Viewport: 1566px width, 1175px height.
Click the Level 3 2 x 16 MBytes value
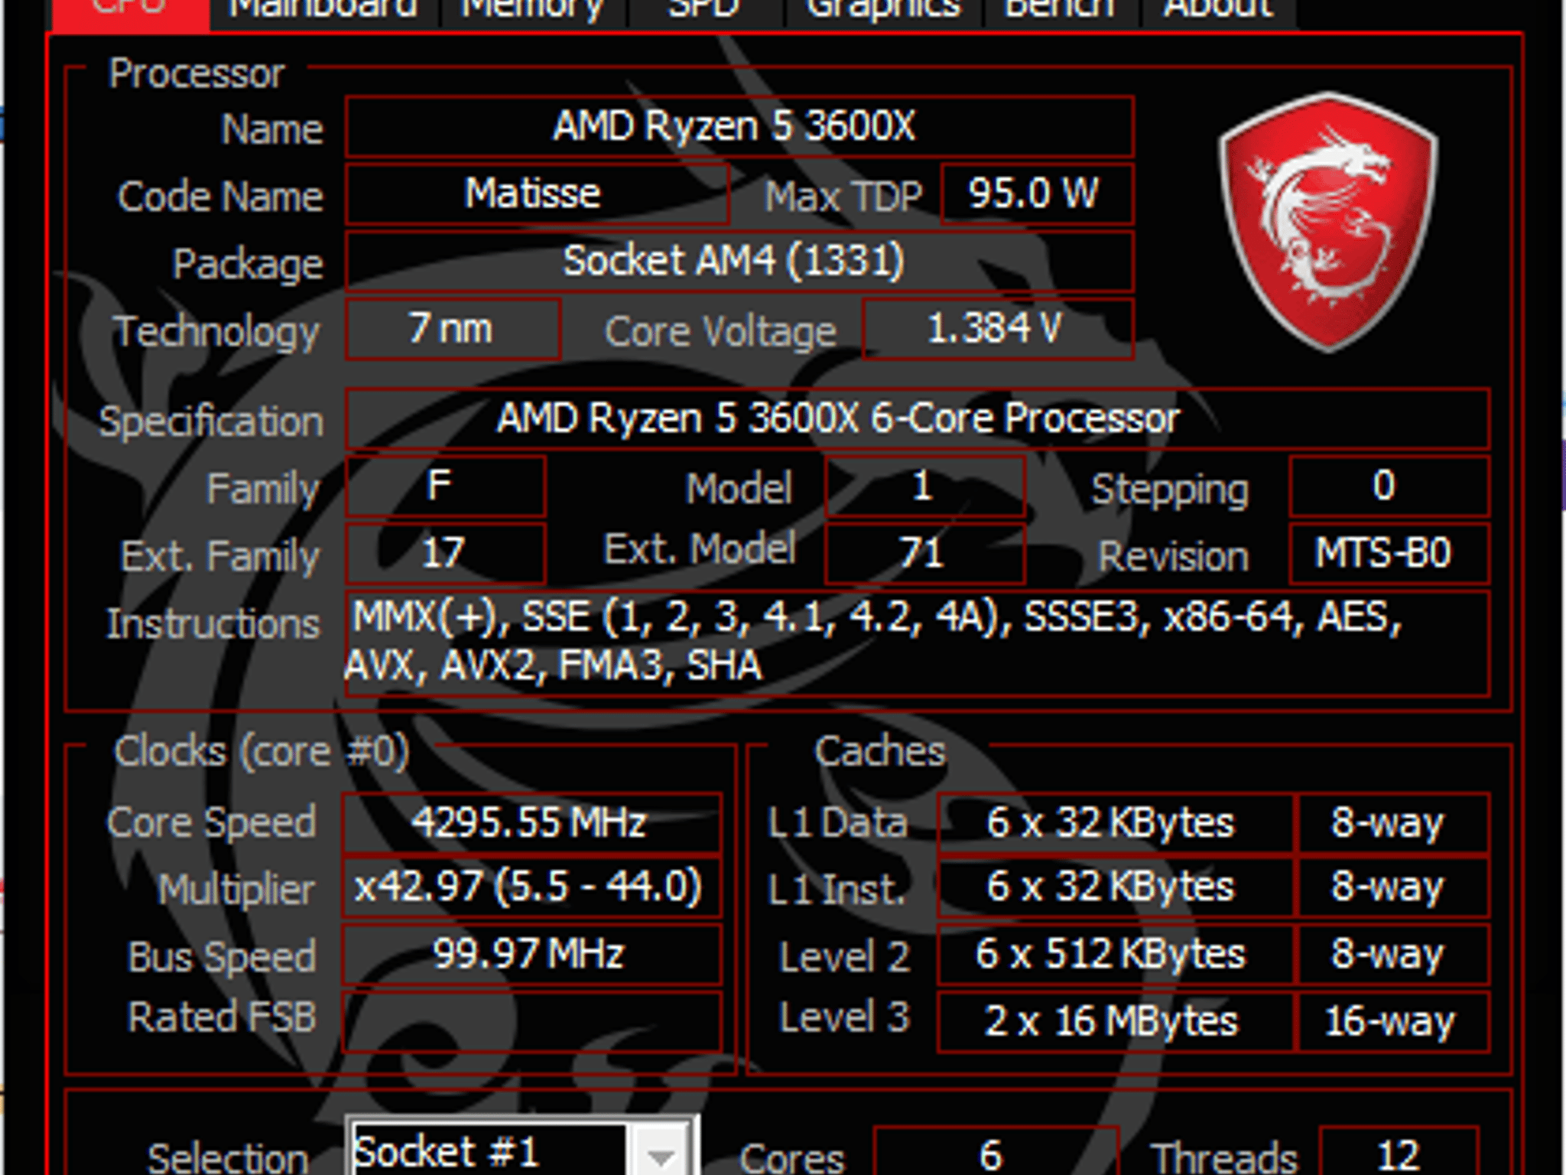1115,1021
